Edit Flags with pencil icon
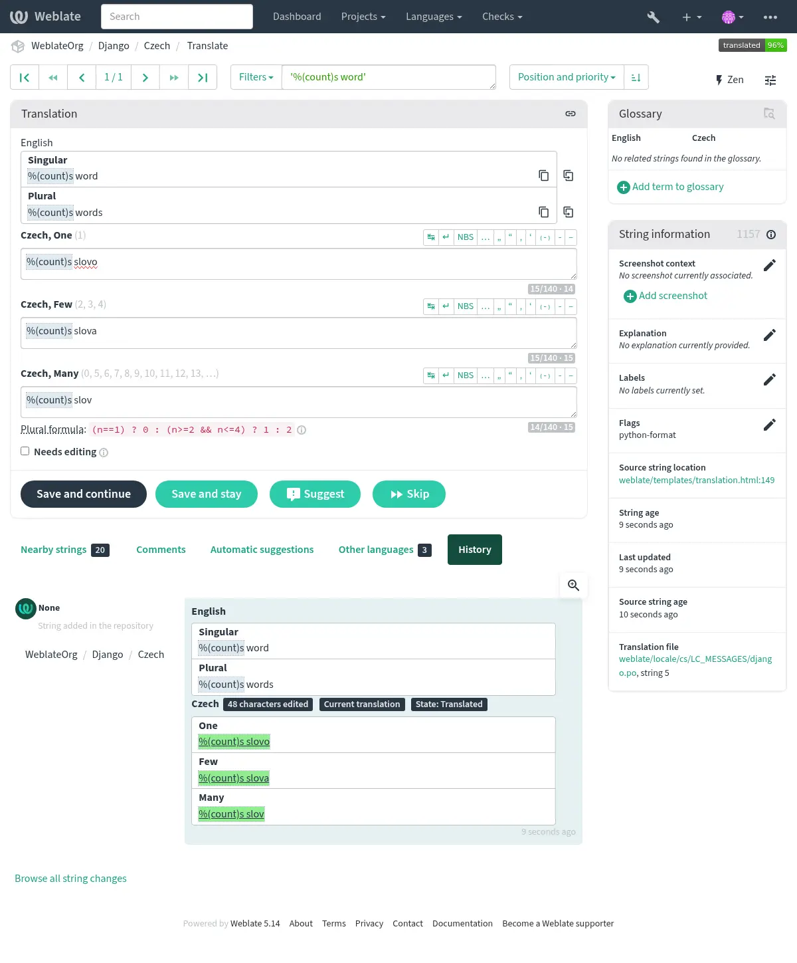Image resolution: width=797 pixels, height=963 pixels. point(770,425)
